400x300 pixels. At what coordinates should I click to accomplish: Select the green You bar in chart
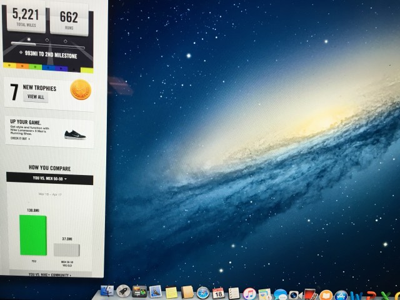32,234
